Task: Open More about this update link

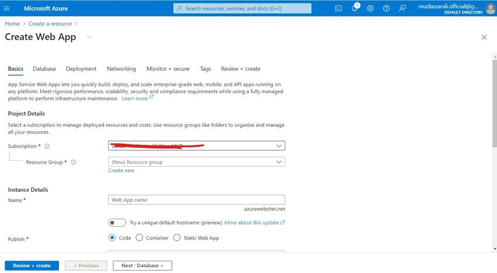Action: click(x=254, y=223)
